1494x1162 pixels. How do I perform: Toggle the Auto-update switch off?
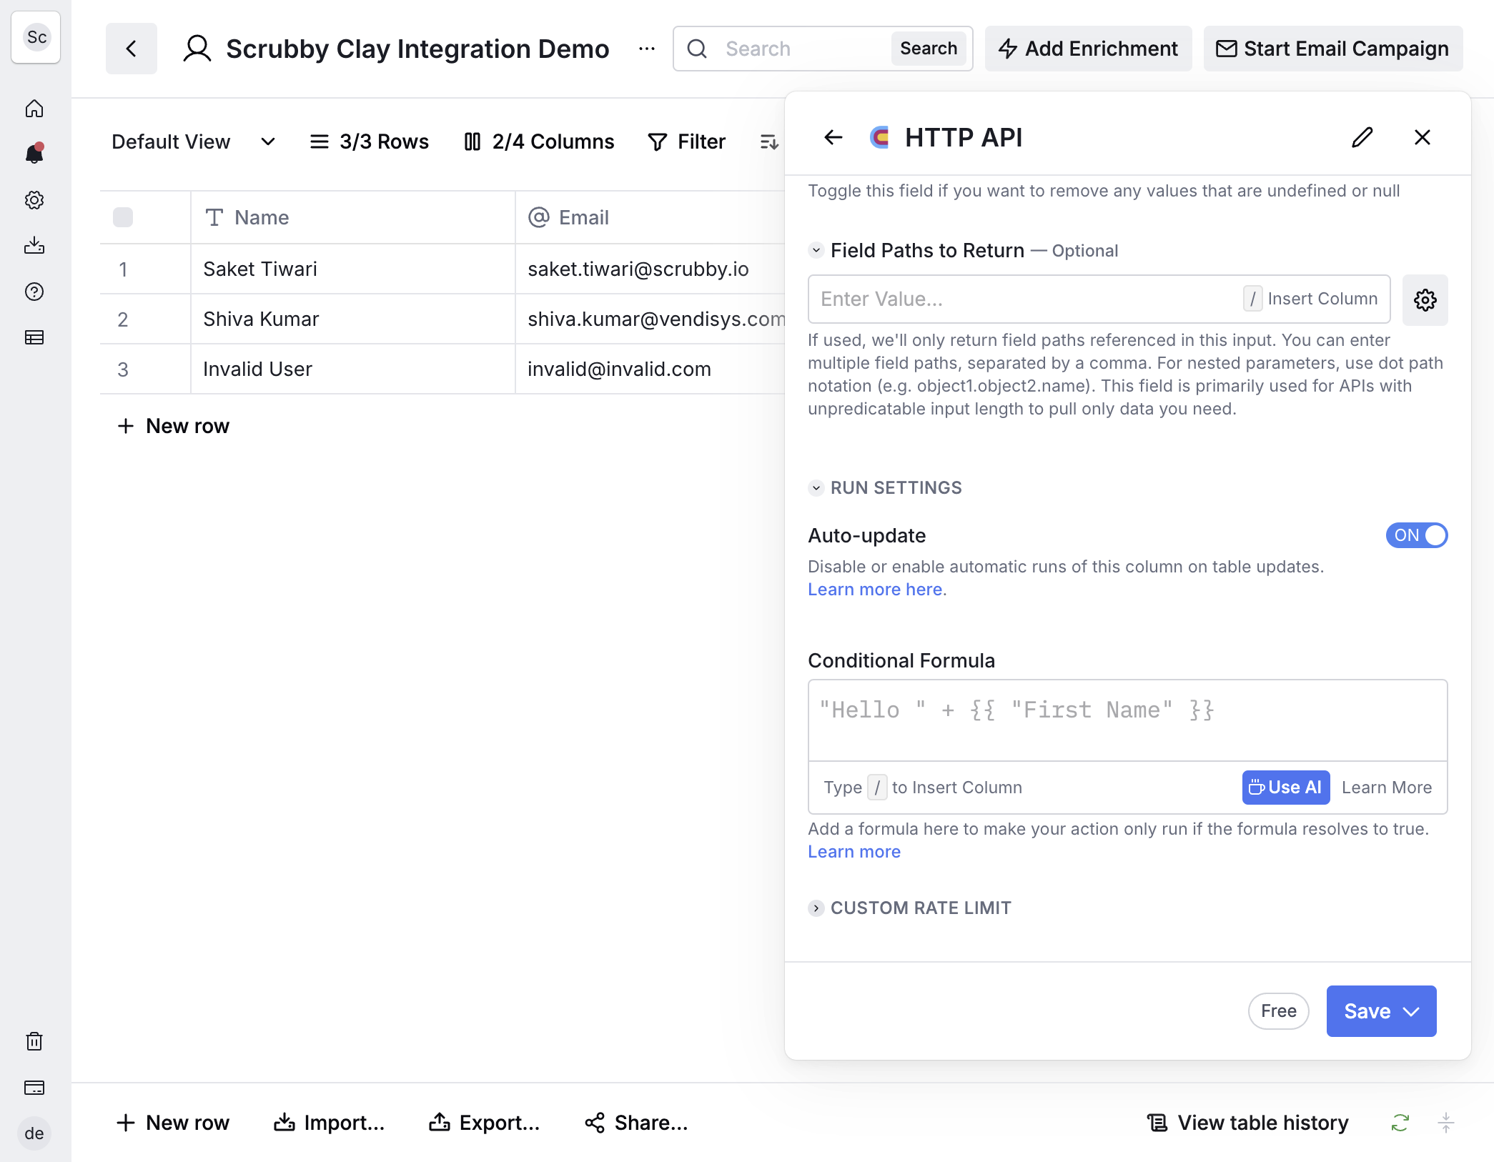click(1417, 535)
